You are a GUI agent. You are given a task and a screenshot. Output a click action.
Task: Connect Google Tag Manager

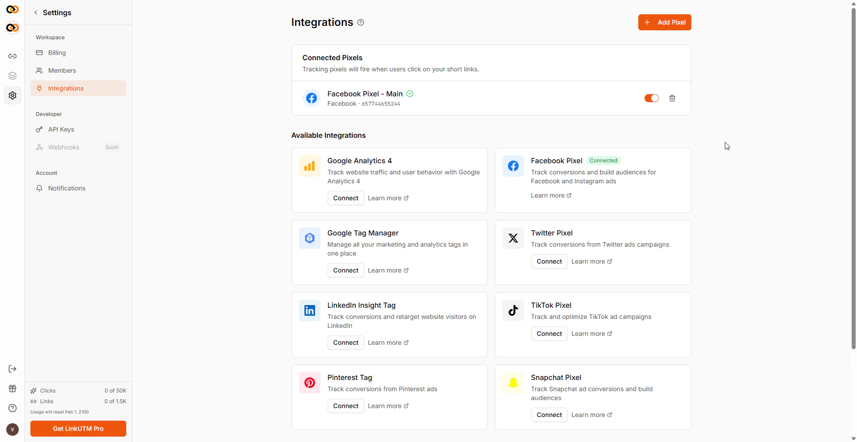346,270
